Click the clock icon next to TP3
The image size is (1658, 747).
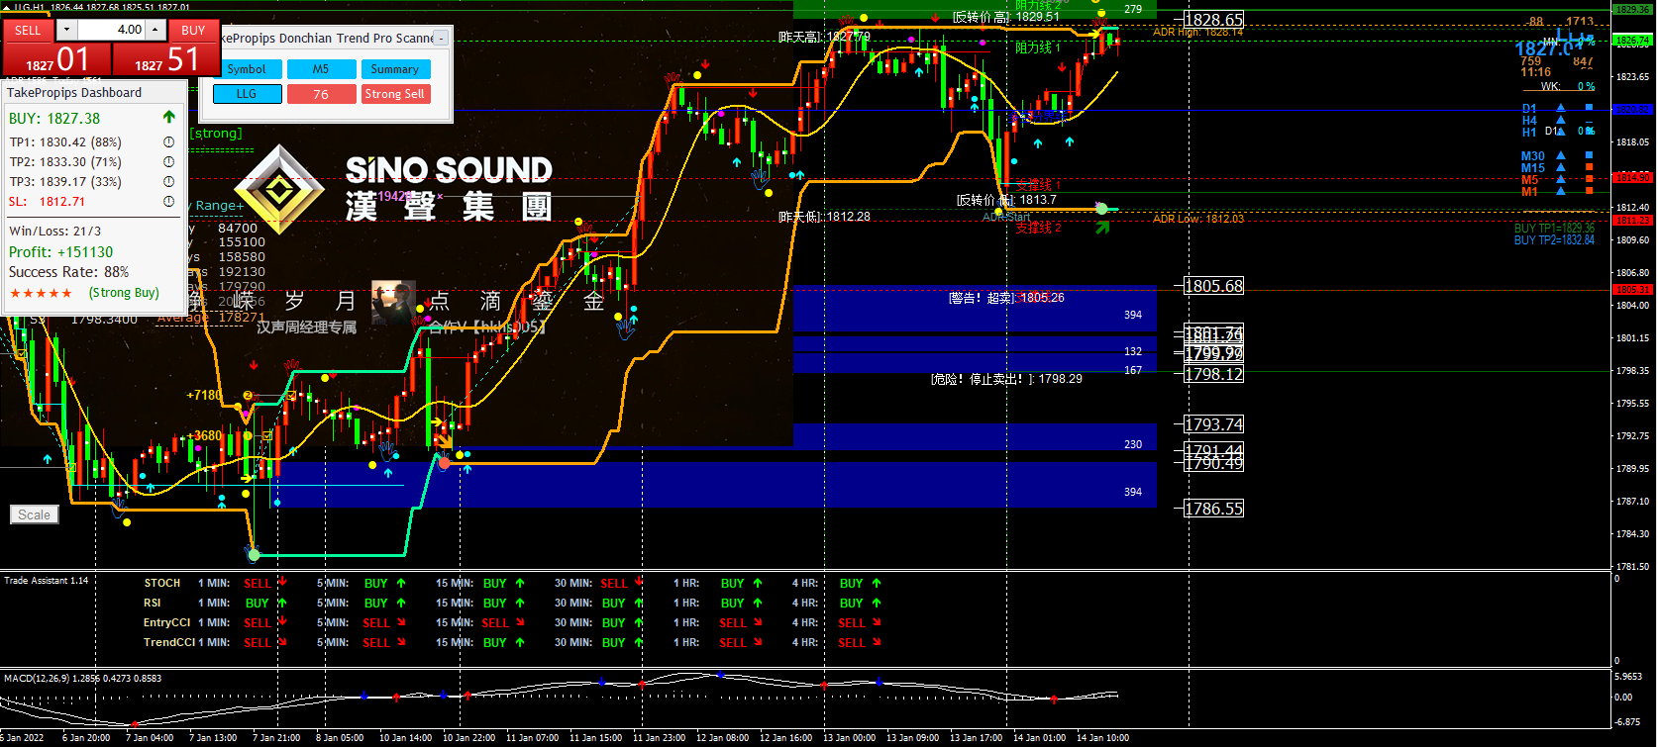pyautogui.click(x=168, y=181)
